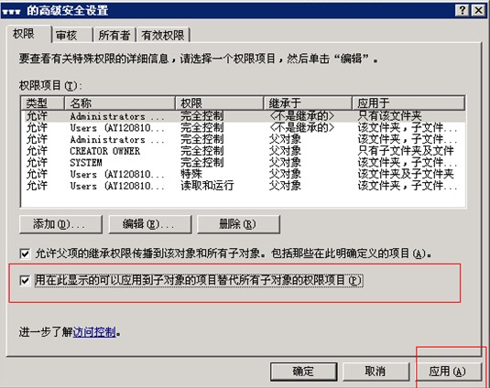Sort by the 名称 column header
490x388 pixels.
[120, 103]
